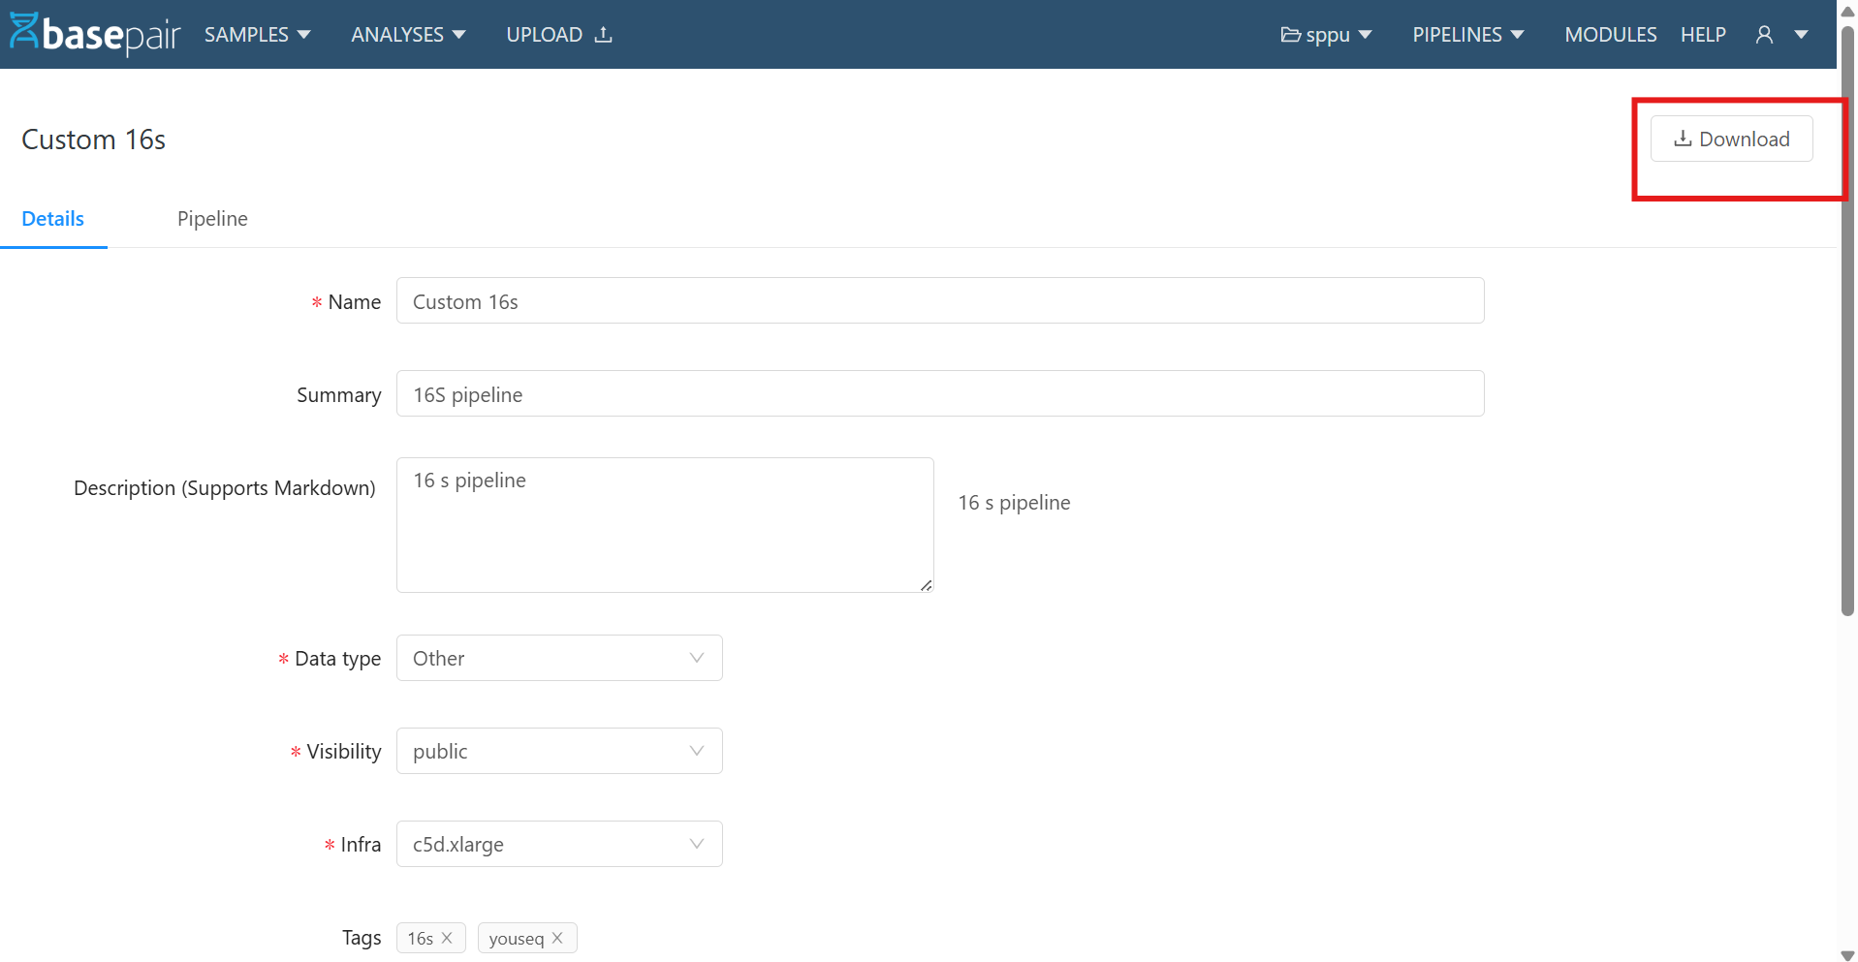This screenshot has height=962, width=1858.
Task: Remove the youseq tag using its X icon
Action: point(557,937)
